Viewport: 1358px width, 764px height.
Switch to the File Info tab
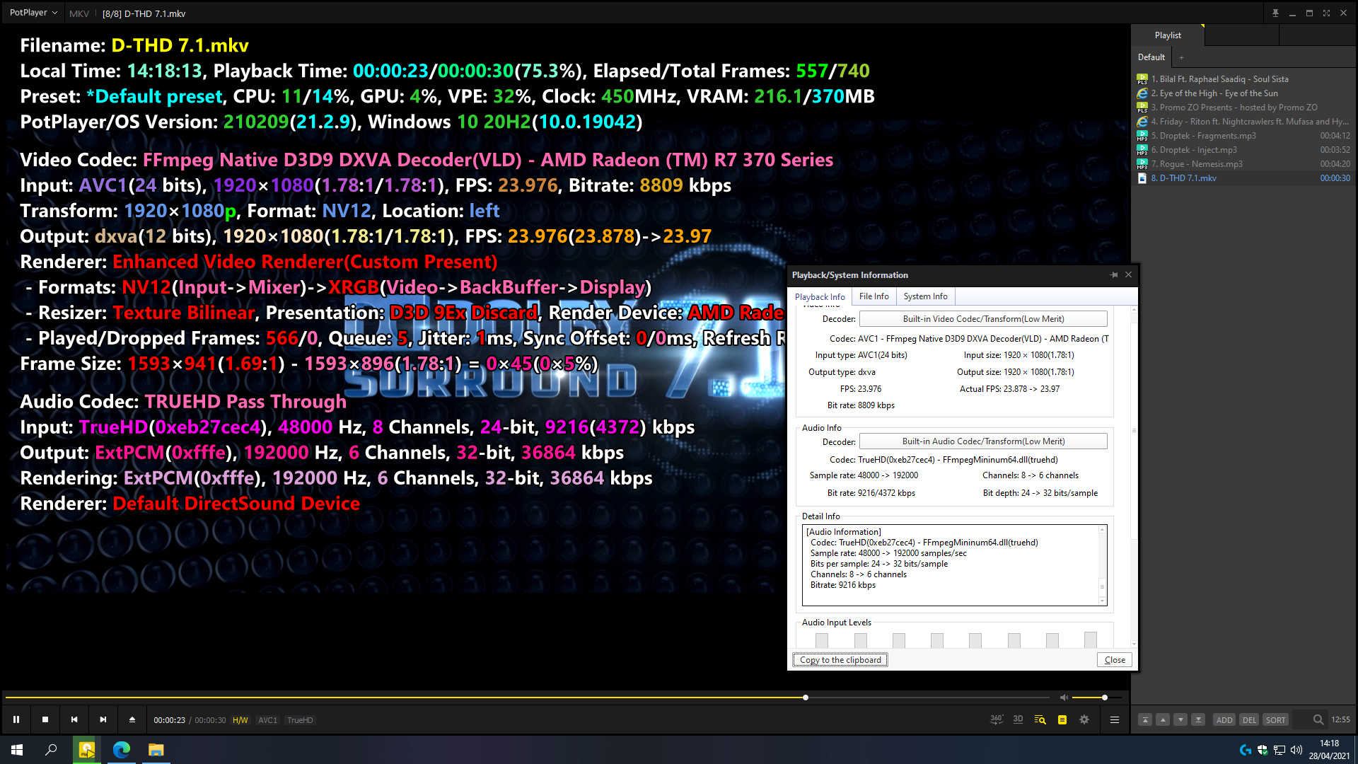(x=874, y=296)
